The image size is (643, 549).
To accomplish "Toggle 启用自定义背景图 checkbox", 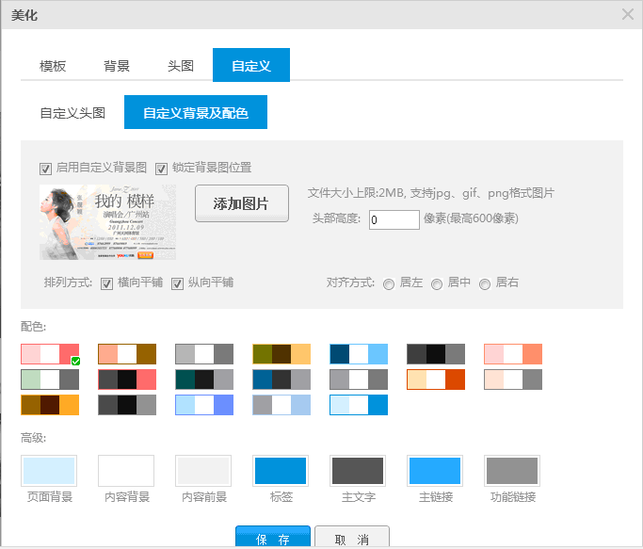I will (45, 169).
